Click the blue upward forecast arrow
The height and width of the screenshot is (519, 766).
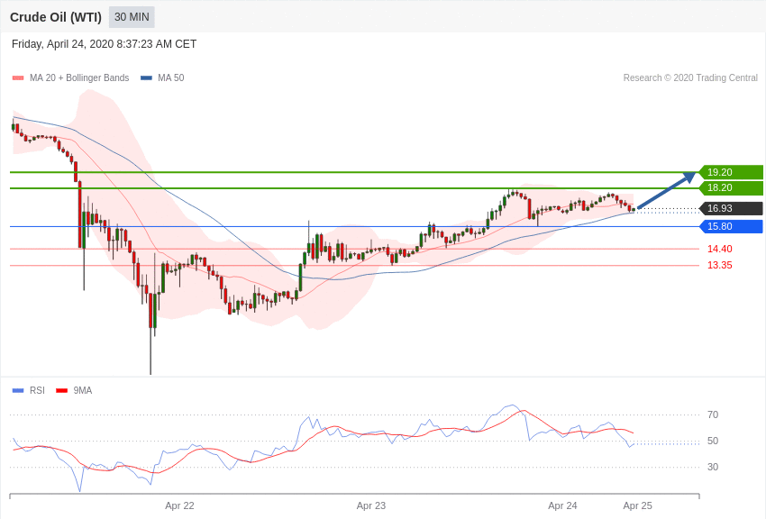(x=667, y=191)
